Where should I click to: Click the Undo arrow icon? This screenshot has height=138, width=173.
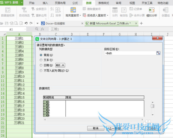coord(26,23)
